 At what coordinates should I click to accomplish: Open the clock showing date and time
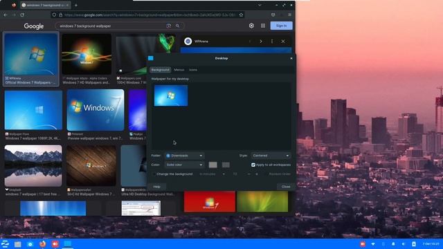point(431,244)
